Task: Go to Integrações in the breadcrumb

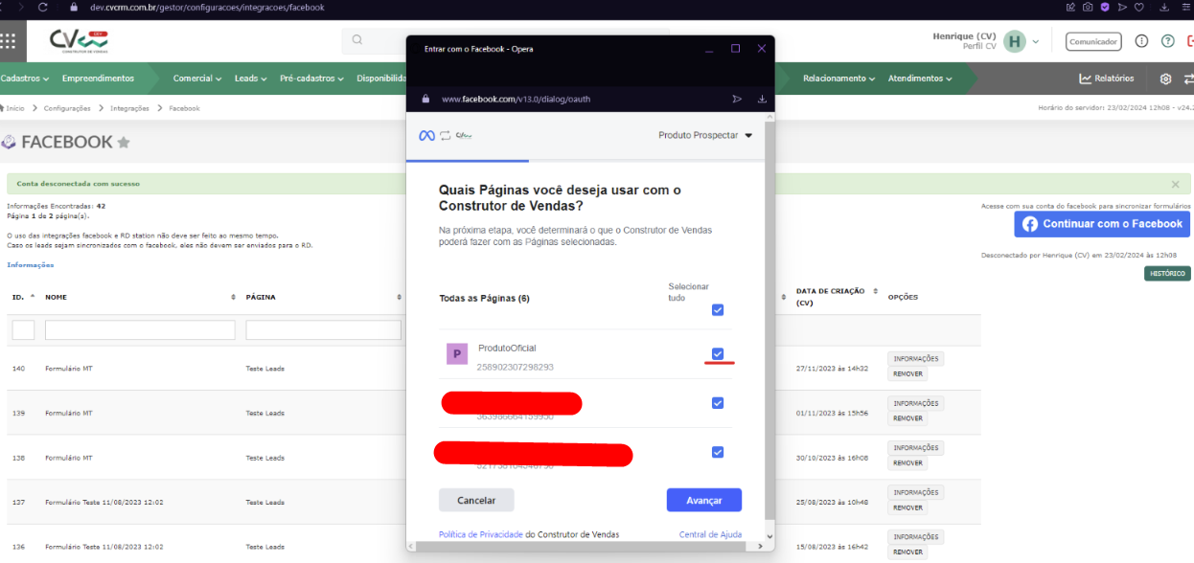Action: tap(129, 108)
